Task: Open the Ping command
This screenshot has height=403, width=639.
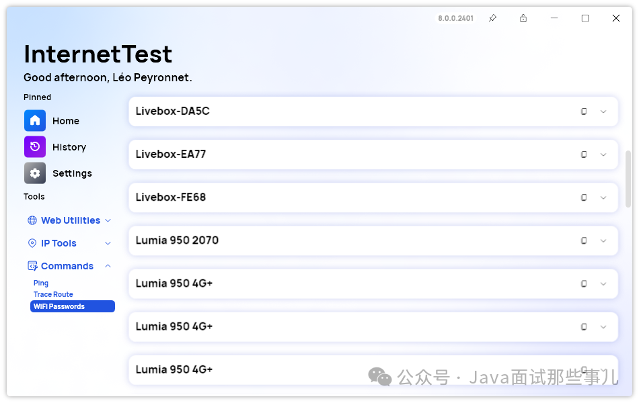Action: (x=41, y=283)
